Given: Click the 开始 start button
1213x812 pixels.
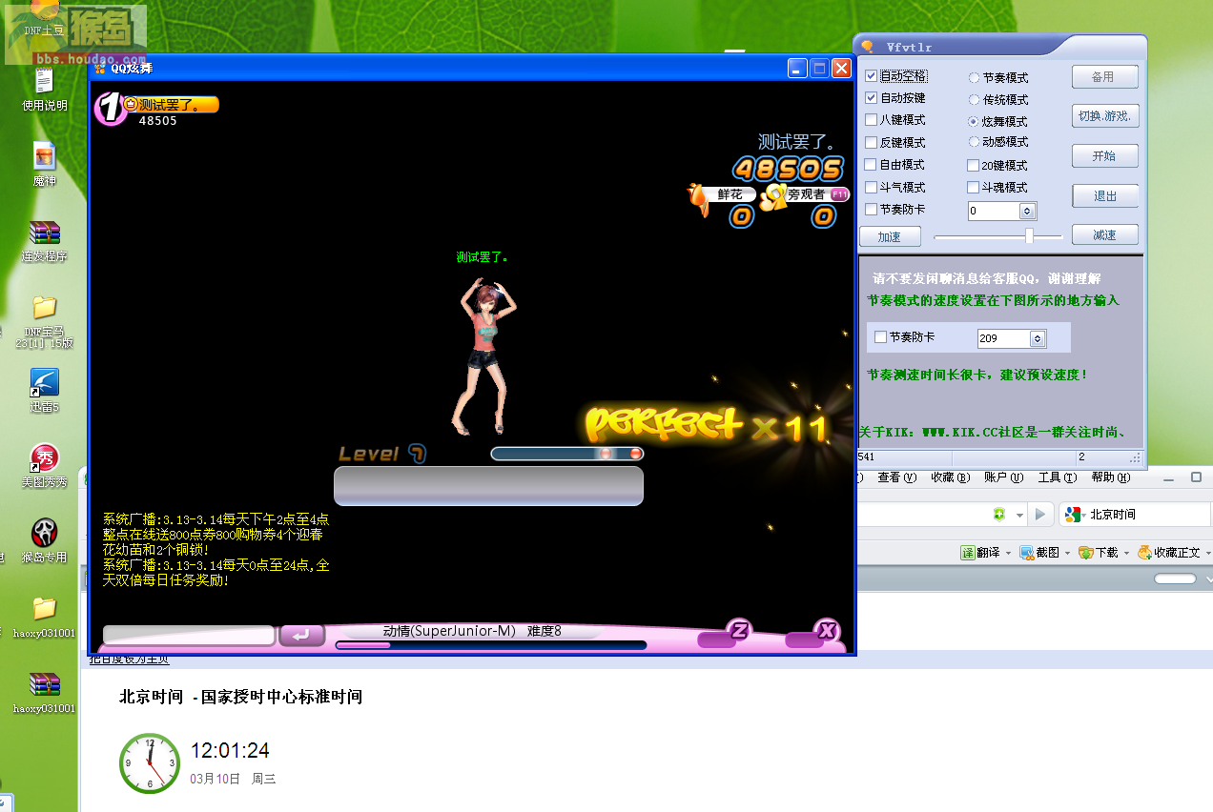Looking at the screenshot, I should pyautogui.click(x=1105, y=156).
